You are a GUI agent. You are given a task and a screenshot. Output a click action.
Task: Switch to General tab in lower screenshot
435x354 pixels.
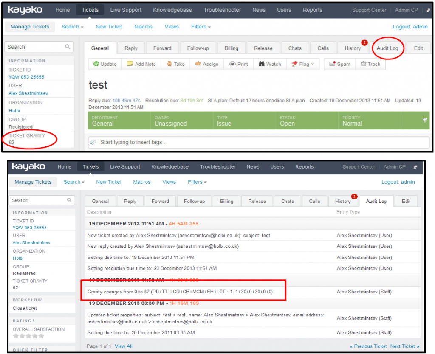pyautogui.click(x=100, y=201)
